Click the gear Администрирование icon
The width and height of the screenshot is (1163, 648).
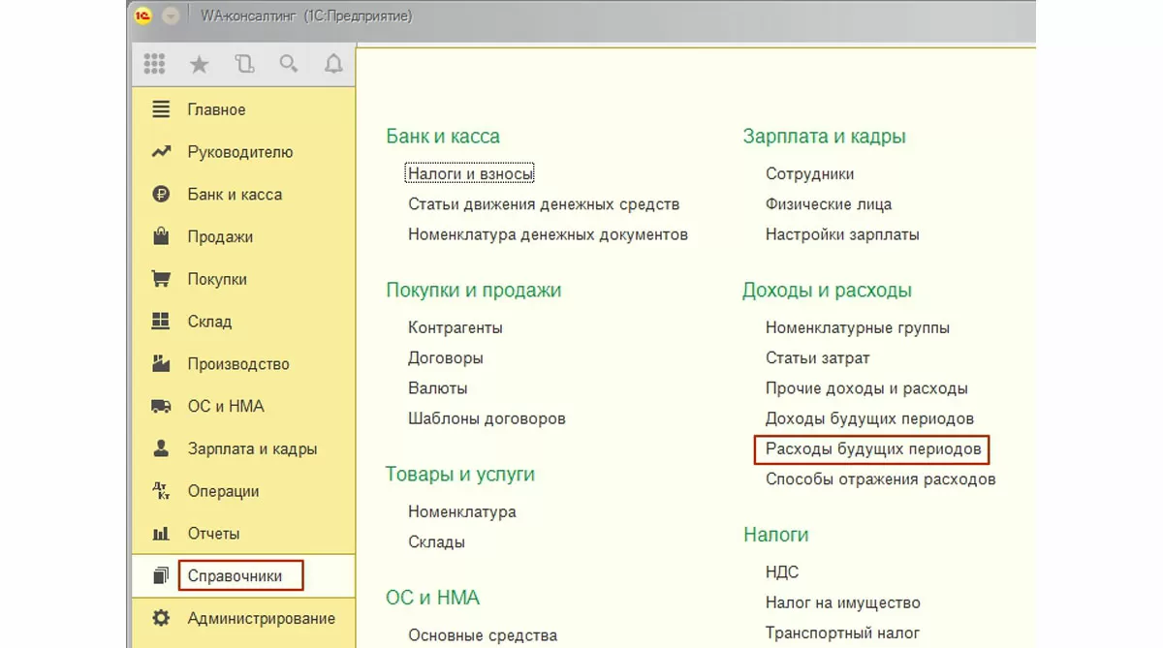(x=161, y=618)
